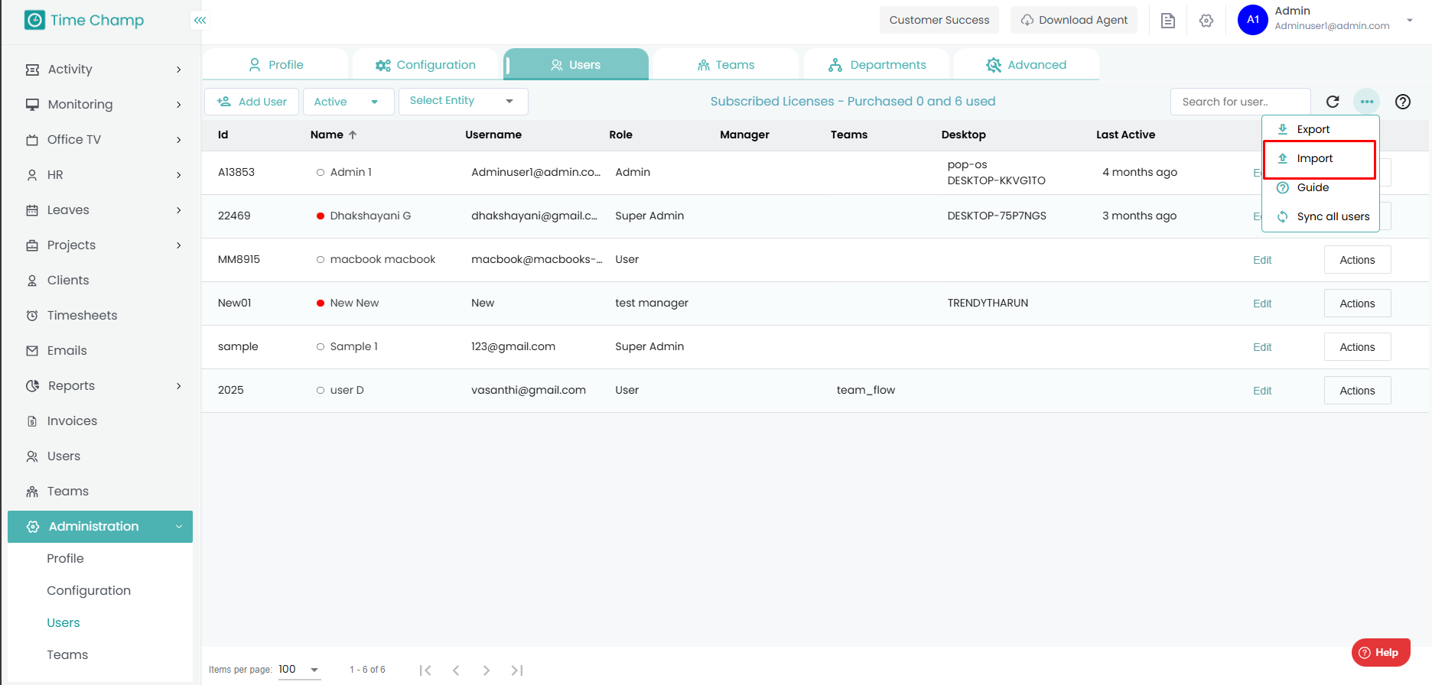The height and width of the screenshot is (685, 1432).
Task: Click the Monitoring sidebar icon
Action: point(32,105)
